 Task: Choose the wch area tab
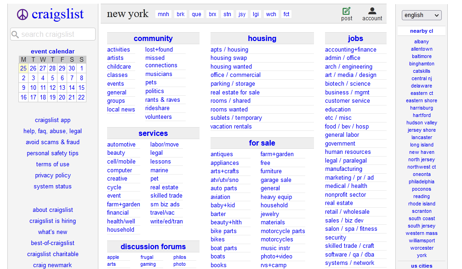pyautogui.click(x=271, y=14)
